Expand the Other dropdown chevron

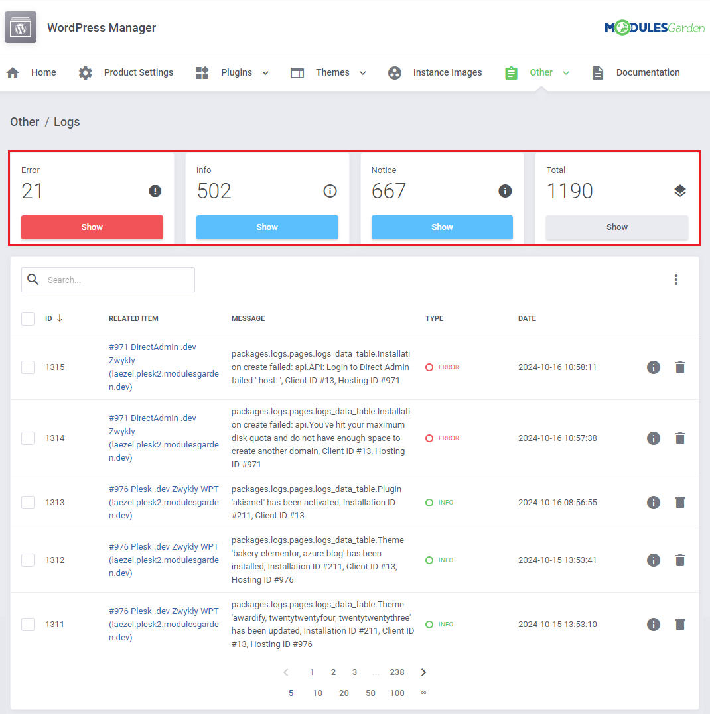tap(566, 73)
